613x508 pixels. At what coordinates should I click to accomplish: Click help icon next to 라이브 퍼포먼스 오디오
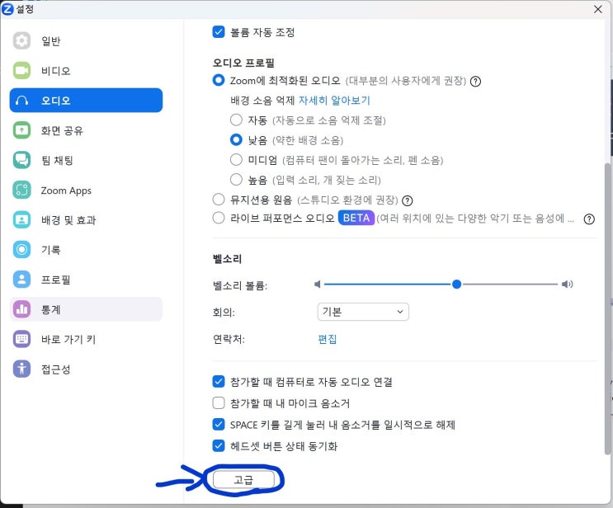[589, 219]
